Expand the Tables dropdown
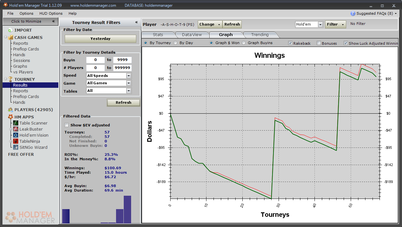 click(x=129, y=91)
